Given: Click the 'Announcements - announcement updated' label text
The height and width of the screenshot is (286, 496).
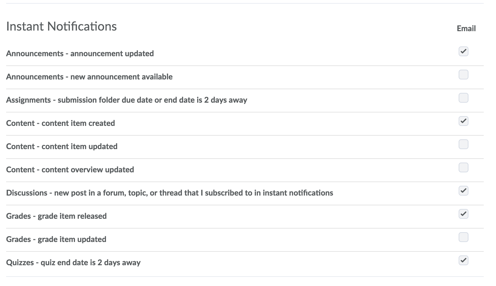Looking at the screenshot, I should (x=80, y=53).
